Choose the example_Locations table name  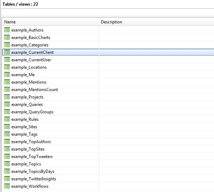[x=29, y=67]
